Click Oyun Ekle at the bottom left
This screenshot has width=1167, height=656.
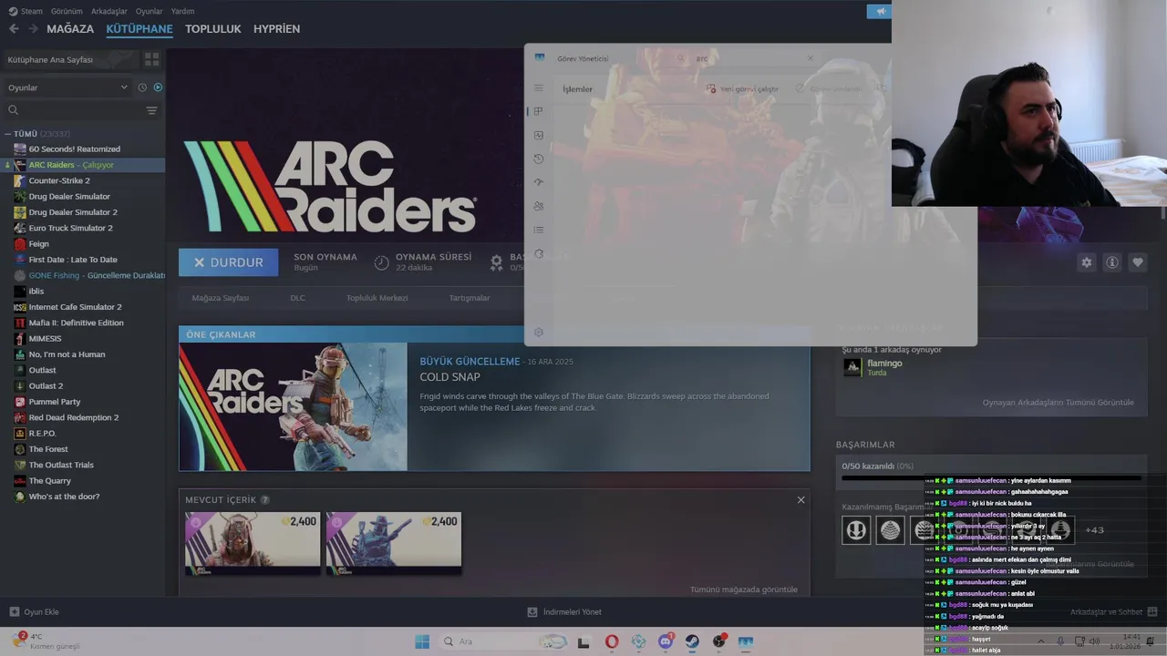34,612
